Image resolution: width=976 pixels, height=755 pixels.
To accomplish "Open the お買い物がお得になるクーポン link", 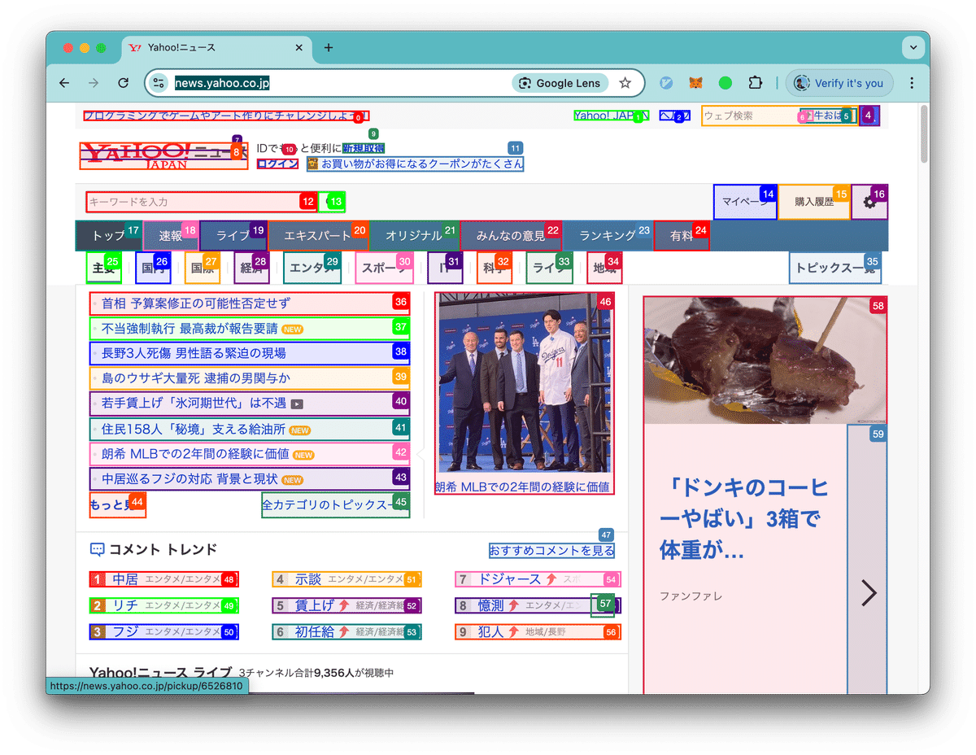I will [415, 164].
